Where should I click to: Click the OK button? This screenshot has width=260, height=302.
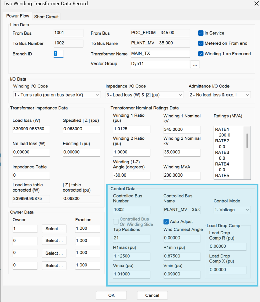point(111,295)
